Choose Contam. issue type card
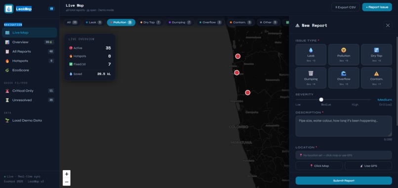398x188 pixels. 376,78
